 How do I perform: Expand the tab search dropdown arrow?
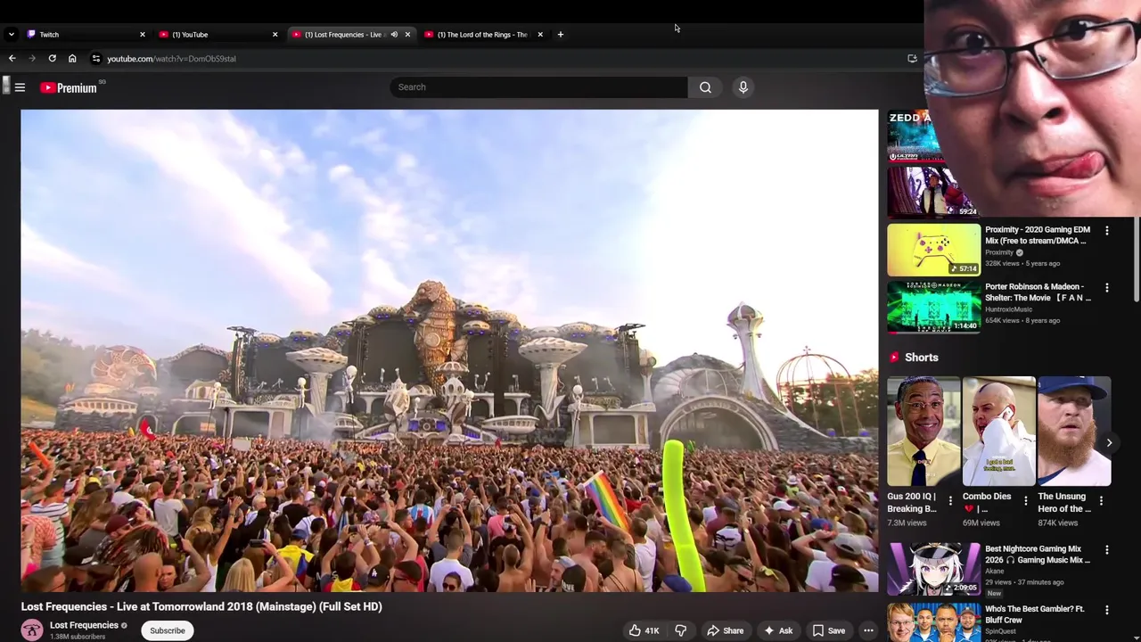11,35
